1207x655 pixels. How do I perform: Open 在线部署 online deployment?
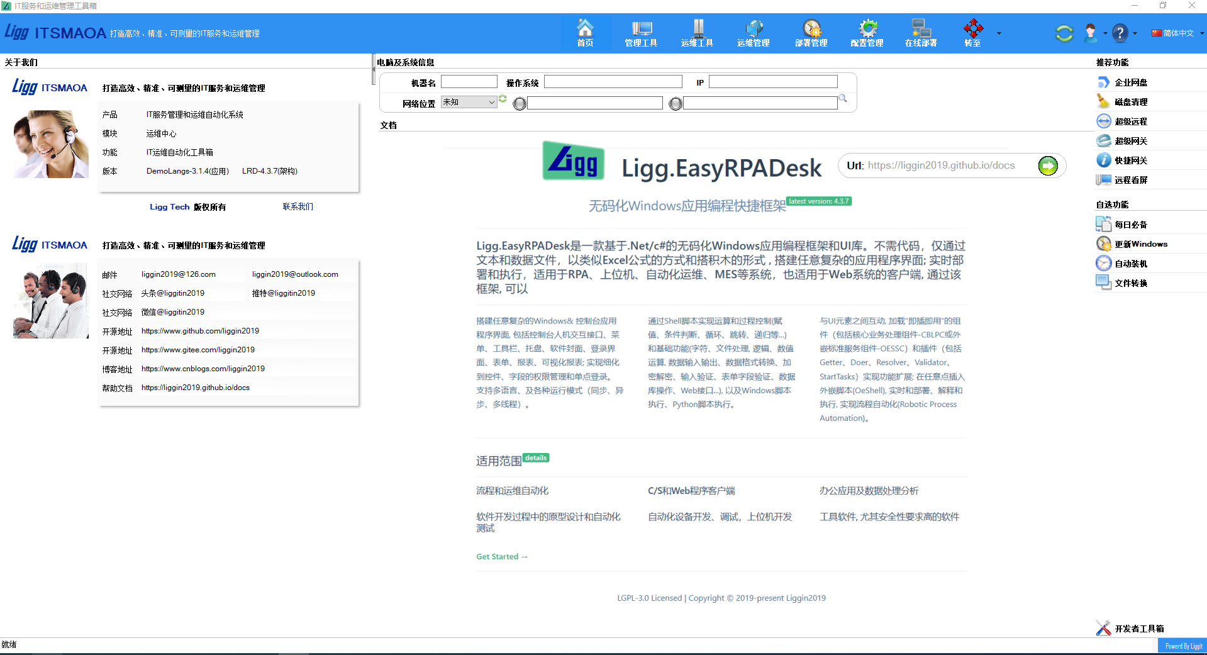pyautogui.click(x=921, y=33)
